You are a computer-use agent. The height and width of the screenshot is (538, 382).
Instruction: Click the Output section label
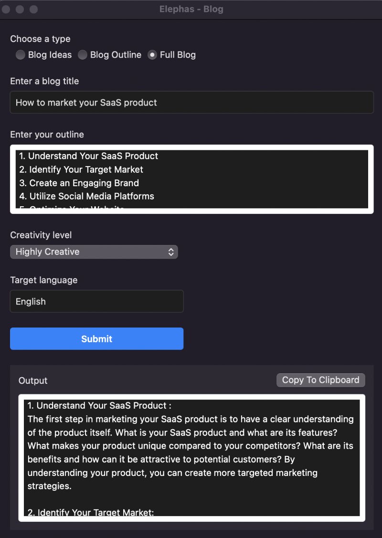click(x=32, y=380)
